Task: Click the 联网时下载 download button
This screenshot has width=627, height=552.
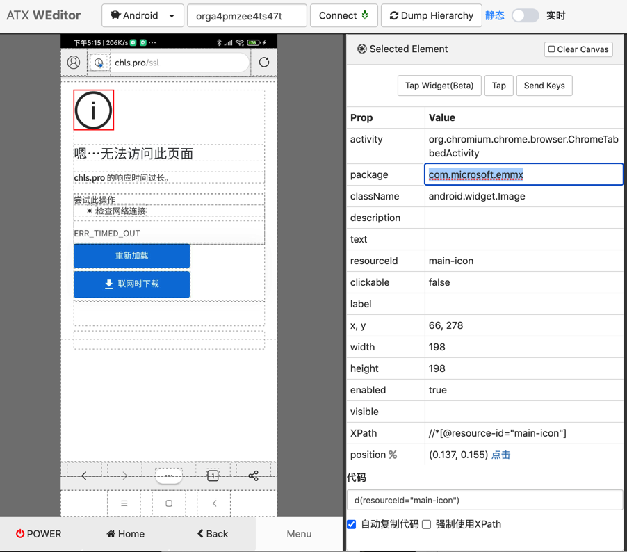Action: (x=132, y=284)
